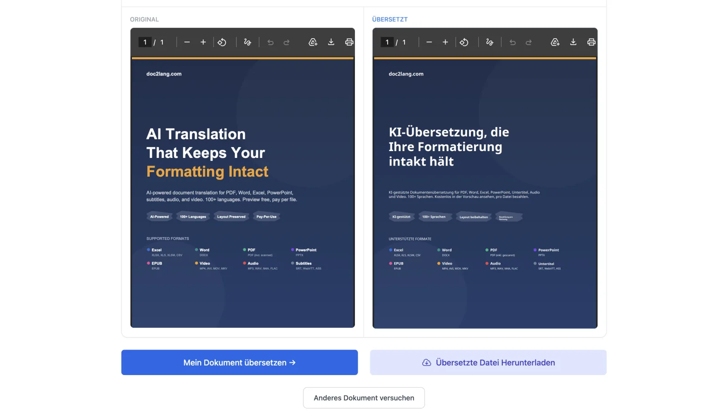Click 'Subtitles' format entry in original page
Screen dimensions: 728x411
(x=306, y=266)
